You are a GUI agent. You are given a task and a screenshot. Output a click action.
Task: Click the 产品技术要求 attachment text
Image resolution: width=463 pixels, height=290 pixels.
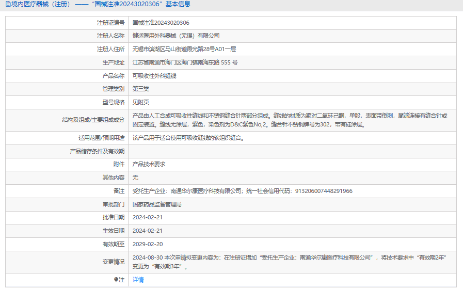(x=149, y=164)
